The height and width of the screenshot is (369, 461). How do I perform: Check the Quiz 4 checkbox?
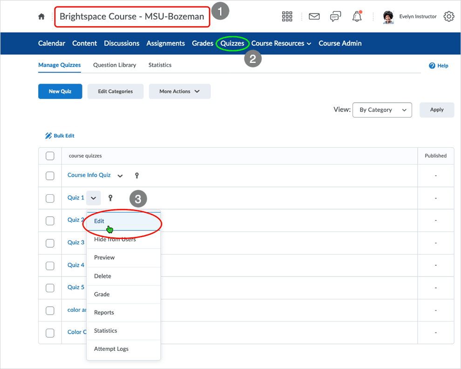tap(50, 266)
